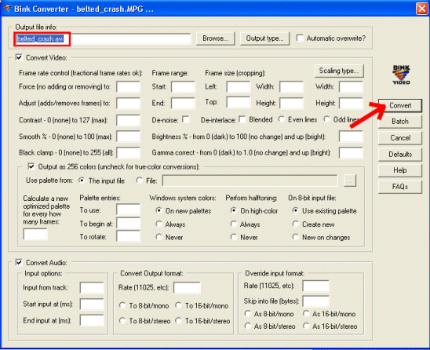Select halftoning On high-color

pyautogui.click(x=233, y=210)
